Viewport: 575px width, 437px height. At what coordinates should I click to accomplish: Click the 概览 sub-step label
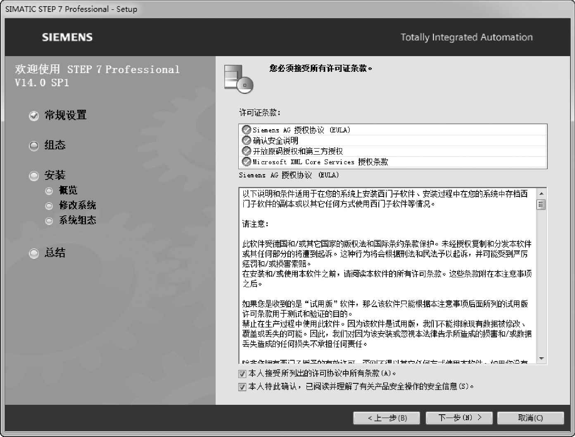[x=68, y=190]
